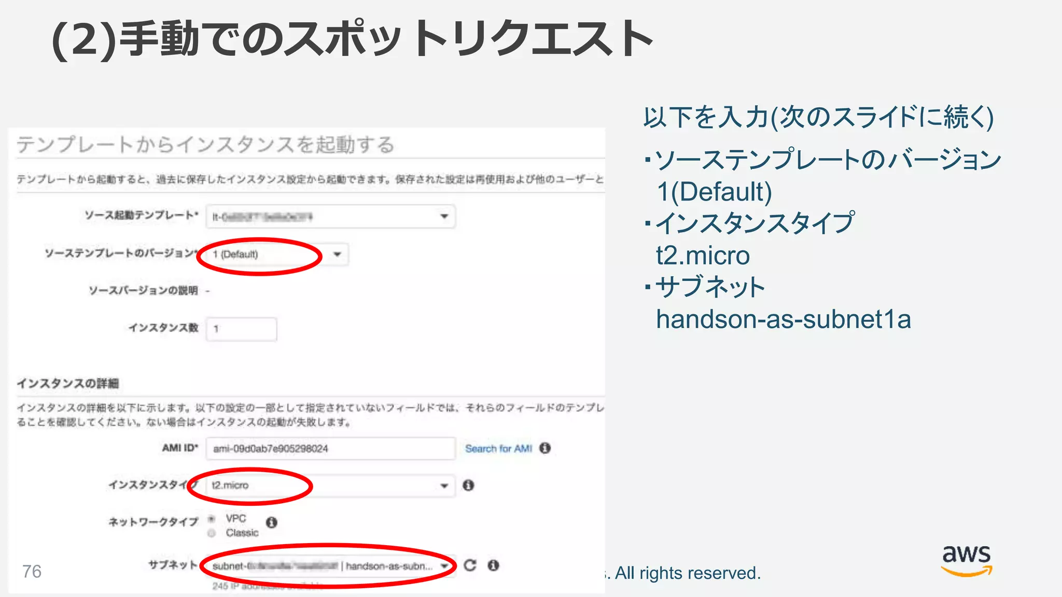
Task: Click the info icon beside インスタンスタイプ dropdown
Action: click(x=468, y=485)
